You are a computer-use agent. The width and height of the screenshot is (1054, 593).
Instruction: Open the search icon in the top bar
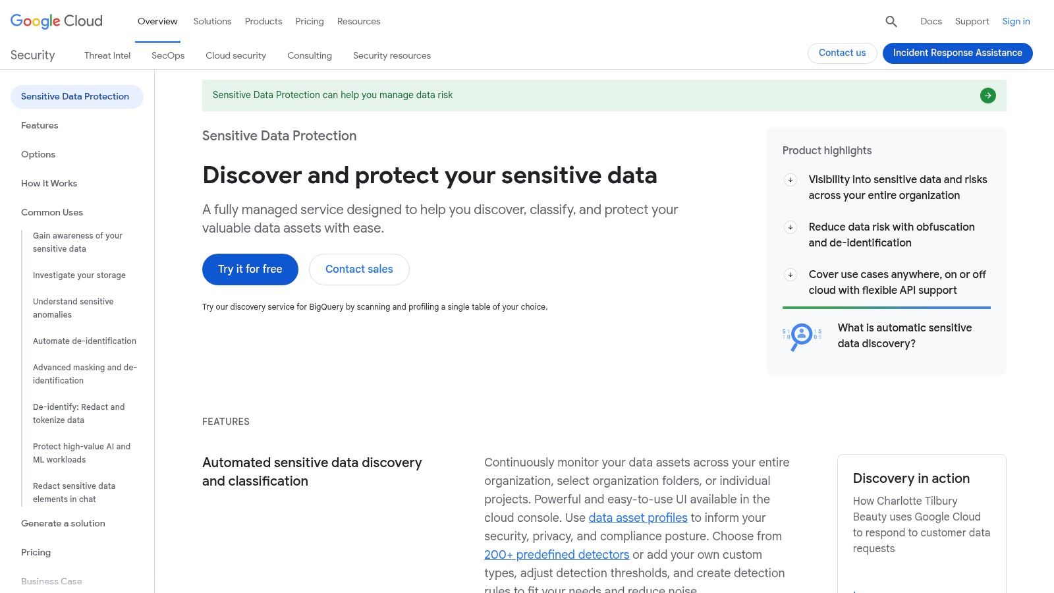click(891, 21)
